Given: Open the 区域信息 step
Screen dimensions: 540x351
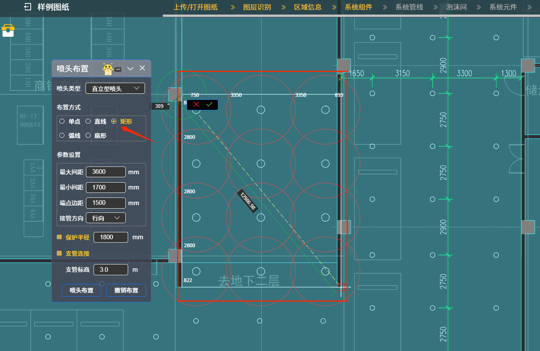Looking at the screenshot, I should (308, 7).
